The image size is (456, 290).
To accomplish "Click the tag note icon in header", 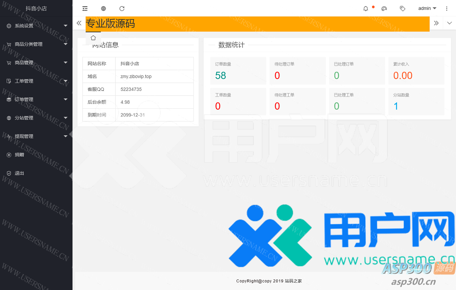I will coord(402,9).
